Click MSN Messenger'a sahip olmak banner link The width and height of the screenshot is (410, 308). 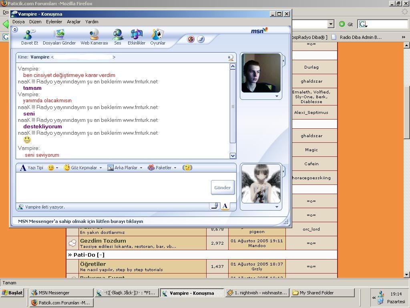(x=80, y=221)
